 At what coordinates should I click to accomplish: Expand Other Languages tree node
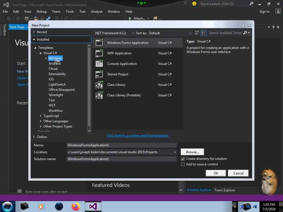(x=41, y=121)
